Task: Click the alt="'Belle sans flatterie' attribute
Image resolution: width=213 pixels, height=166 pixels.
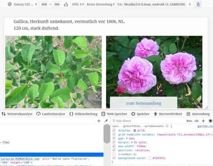Action: [x=66, y=159]
